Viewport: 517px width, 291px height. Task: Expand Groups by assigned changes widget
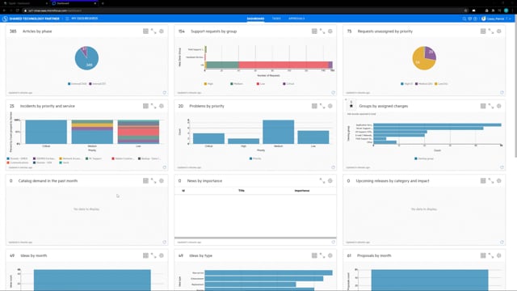pos(491,106)
